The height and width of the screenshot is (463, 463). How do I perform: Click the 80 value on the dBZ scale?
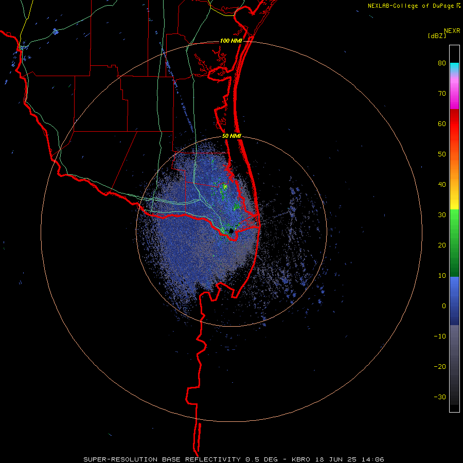pos(442,63)
